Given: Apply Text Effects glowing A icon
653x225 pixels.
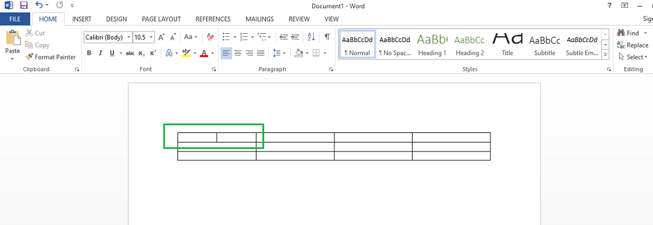Looking at the screenshot, I should point(169,53).
